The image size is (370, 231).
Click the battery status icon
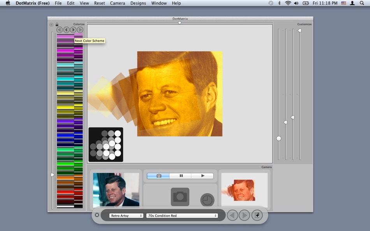coord(306,3)
